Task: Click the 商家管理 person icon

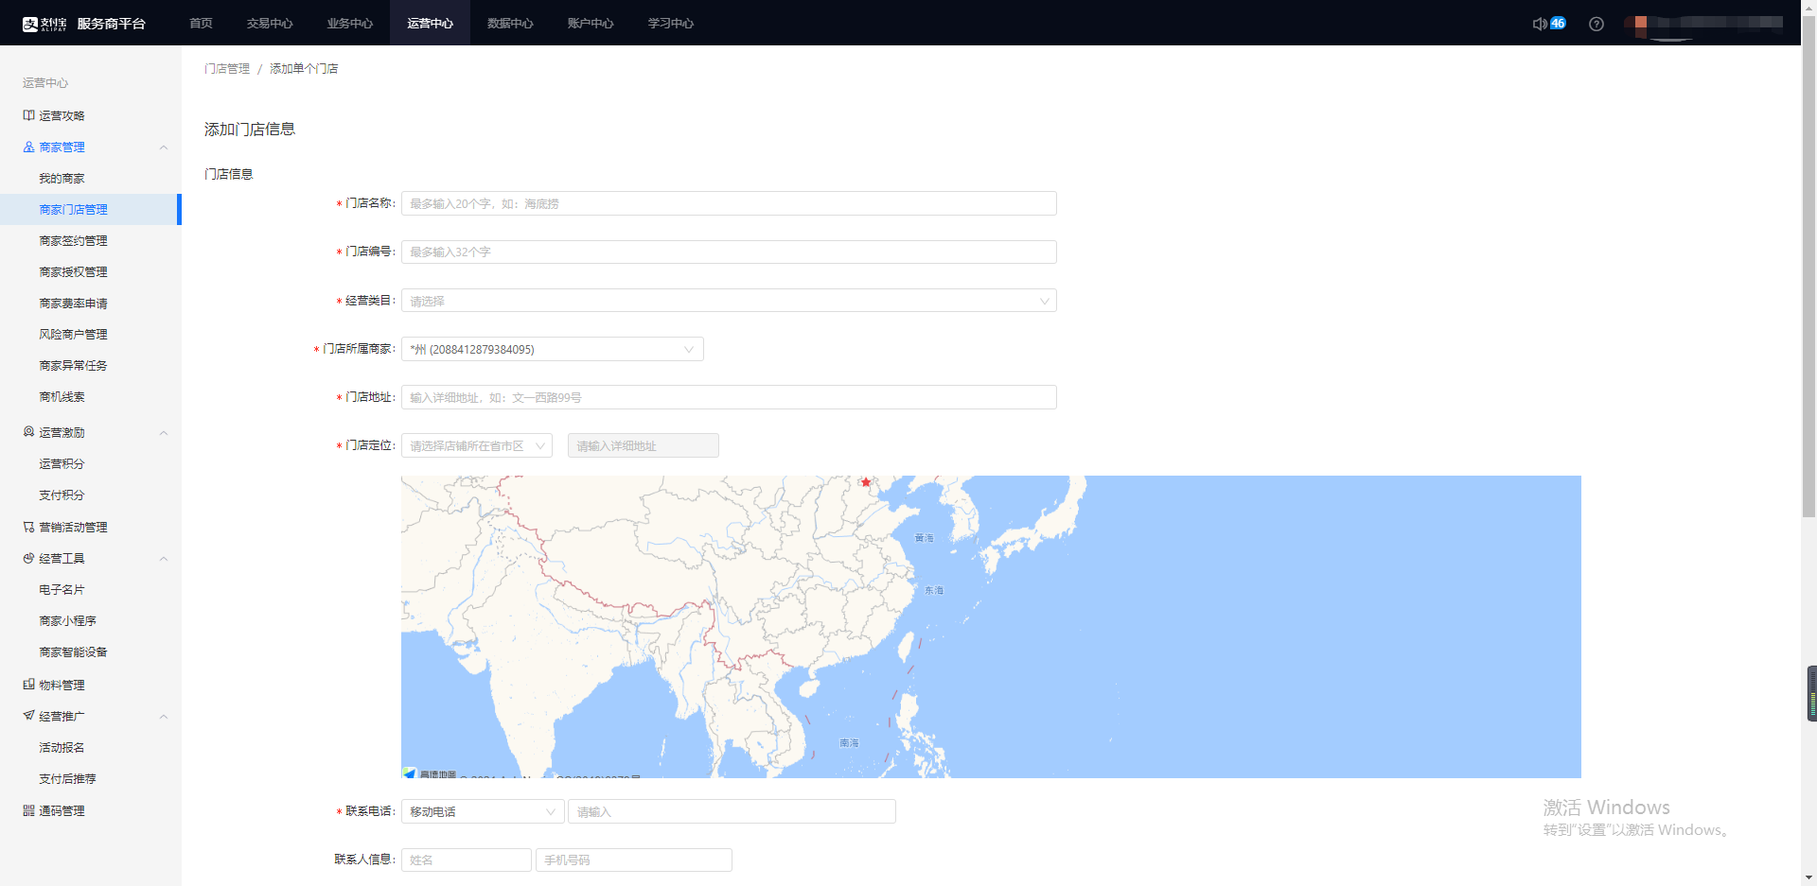Action: [28, 147]
